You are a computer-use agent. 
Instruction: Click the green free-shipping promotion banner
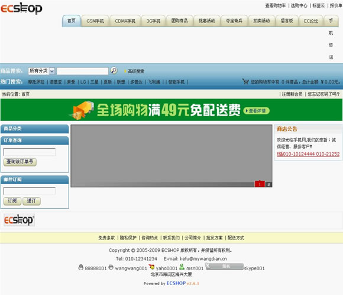171,110
